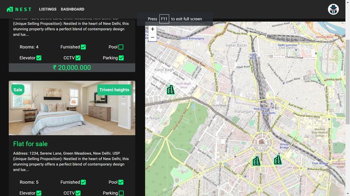Select the right building marker below Connaught Place
The width and height of the screenshot is (350, 196).
click(278, 160)
